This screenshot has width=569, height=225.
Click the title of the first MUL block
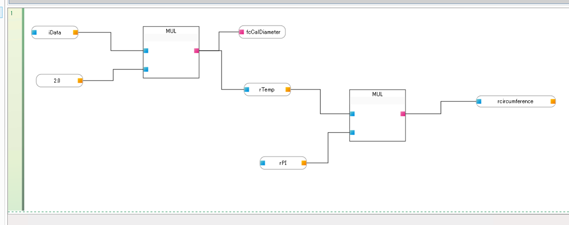coord(171,31)
